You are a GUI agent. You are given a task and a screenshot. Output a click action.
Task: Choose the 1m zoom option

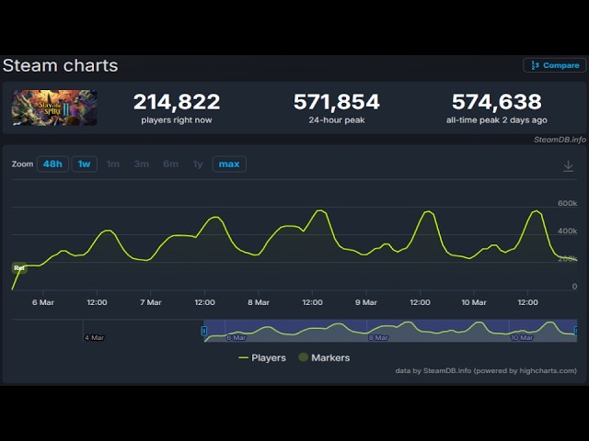click(x=112, y=164)
